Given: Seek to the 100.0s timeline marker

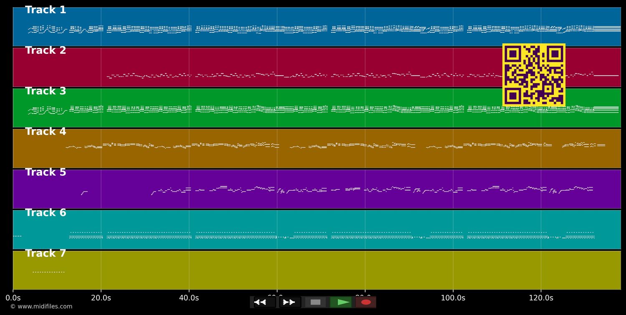Looking at the screenshot, I should pos(453,298).
